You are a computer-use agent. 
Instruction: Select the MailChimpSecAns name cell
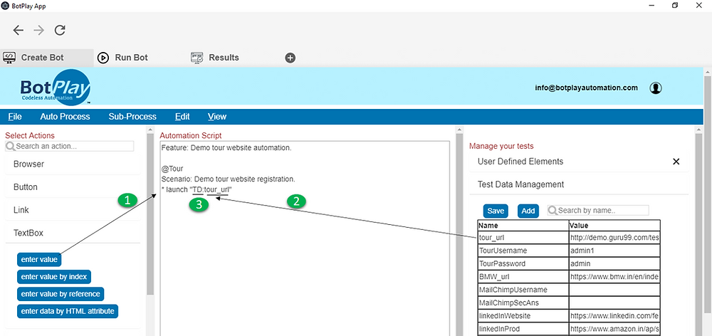coord(523,303)
